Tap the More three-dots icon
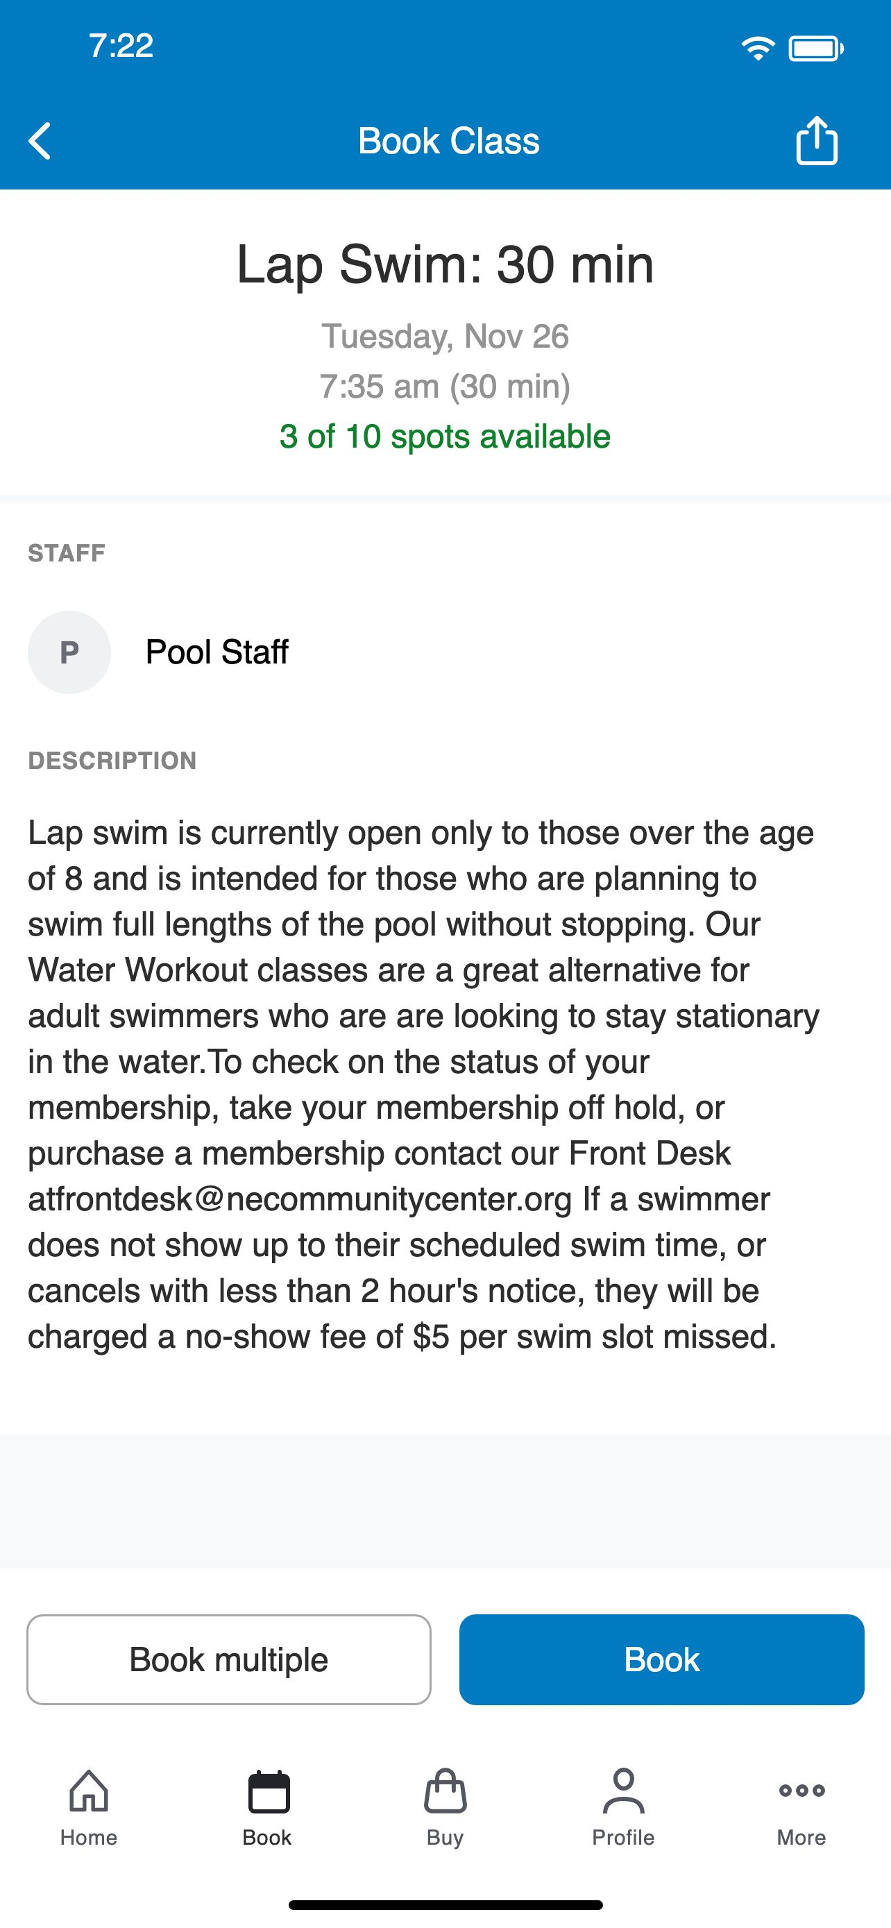Viewport: 891px width, 1928px height. tap(801, 1791)
